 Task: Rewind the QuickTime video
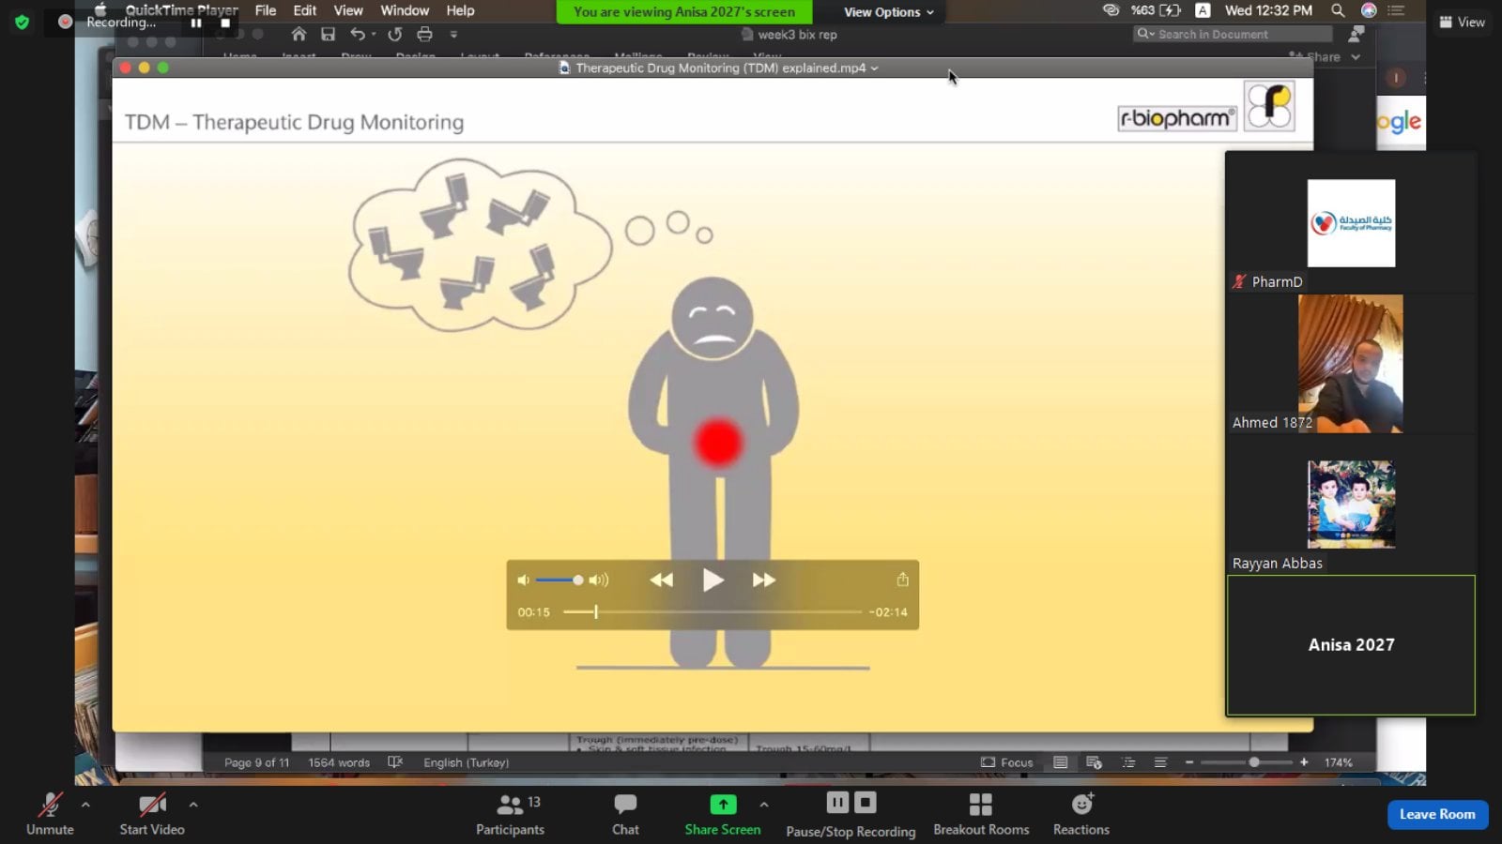pos(661,580)
